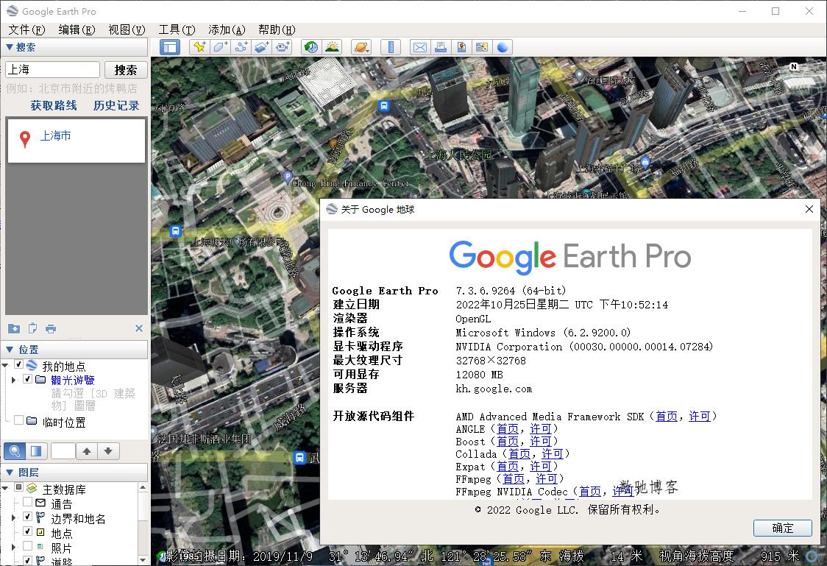Screen dimensions: 827x566
Task: Open the 历史记录 link
Action: (x=116, y=105)
